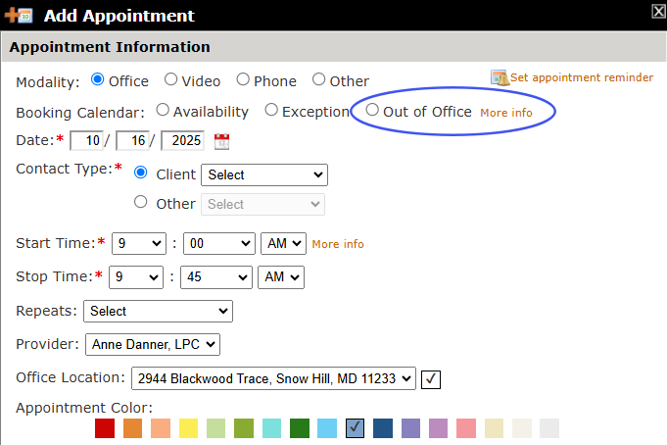Open the start time hour dropdown
Screen dimensions: 667x445
[x=139, y=244]
